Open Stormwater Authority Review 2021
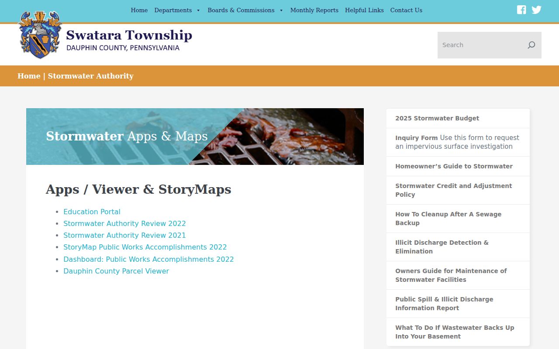The height and width of the screenshot is (349, 559). [x=124, y=235]
